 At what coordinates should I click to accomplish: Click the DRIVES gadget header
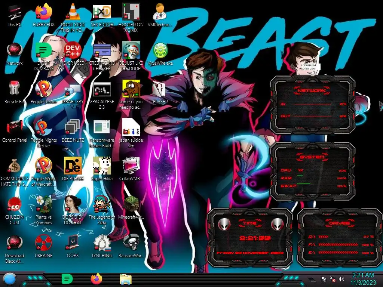tap(339, 223)
